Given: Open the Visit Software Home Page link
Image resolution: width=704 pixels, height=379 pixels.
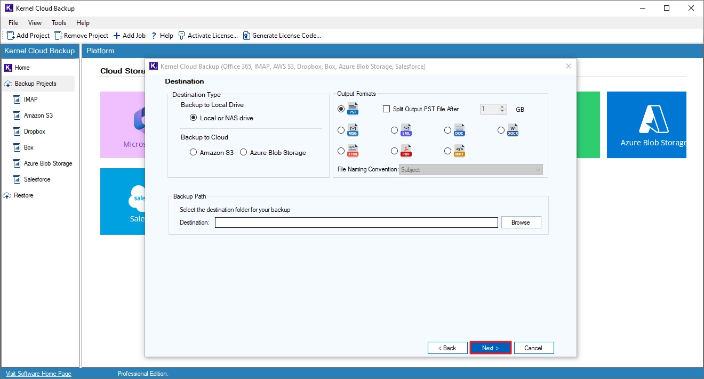Looking at the screenshot, I should coord(38,374).
